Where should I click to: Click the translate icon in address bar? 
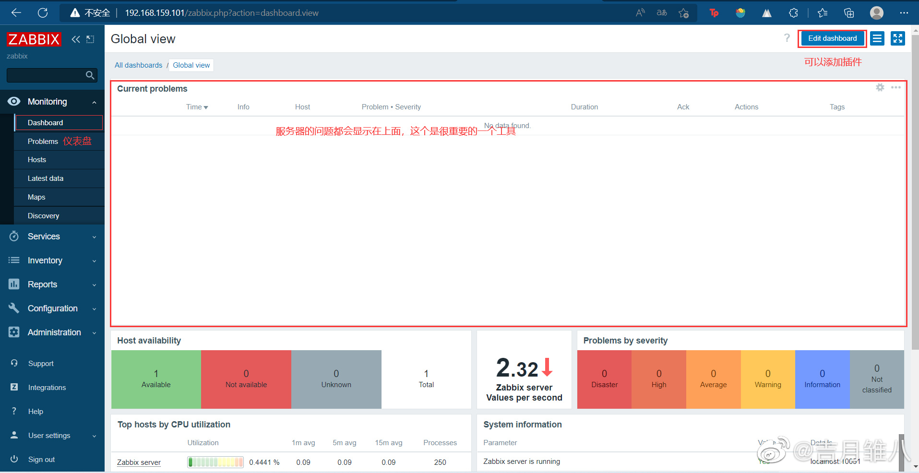pos(662,13)
